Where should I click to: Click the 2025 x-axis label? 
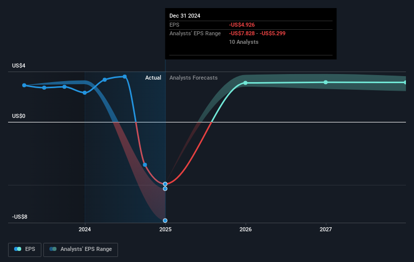point(165,230)
